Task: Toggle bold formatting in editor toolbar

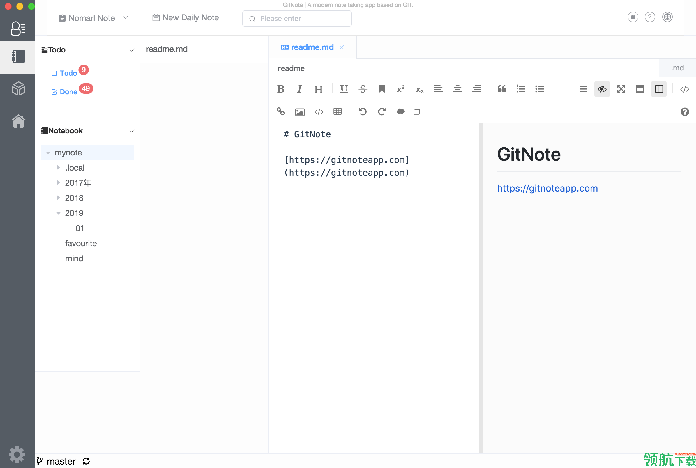Action: coord(280,89)
